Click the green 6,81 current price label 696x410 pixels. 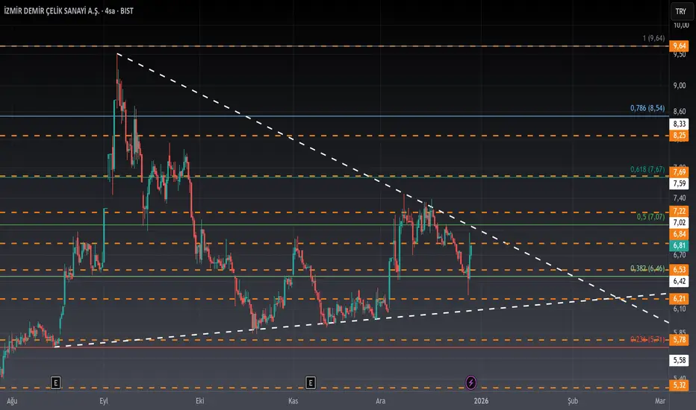point(679,245)
